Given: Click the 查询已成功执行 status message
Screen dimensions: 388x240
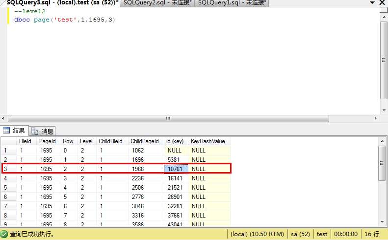Looking at the screenshot, I should click(x=32, y=234).
